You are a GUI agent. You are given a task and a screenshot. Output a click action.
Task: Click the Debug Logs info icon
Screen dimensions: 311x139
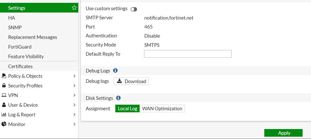pyautogui.click(x=115, y=70)
